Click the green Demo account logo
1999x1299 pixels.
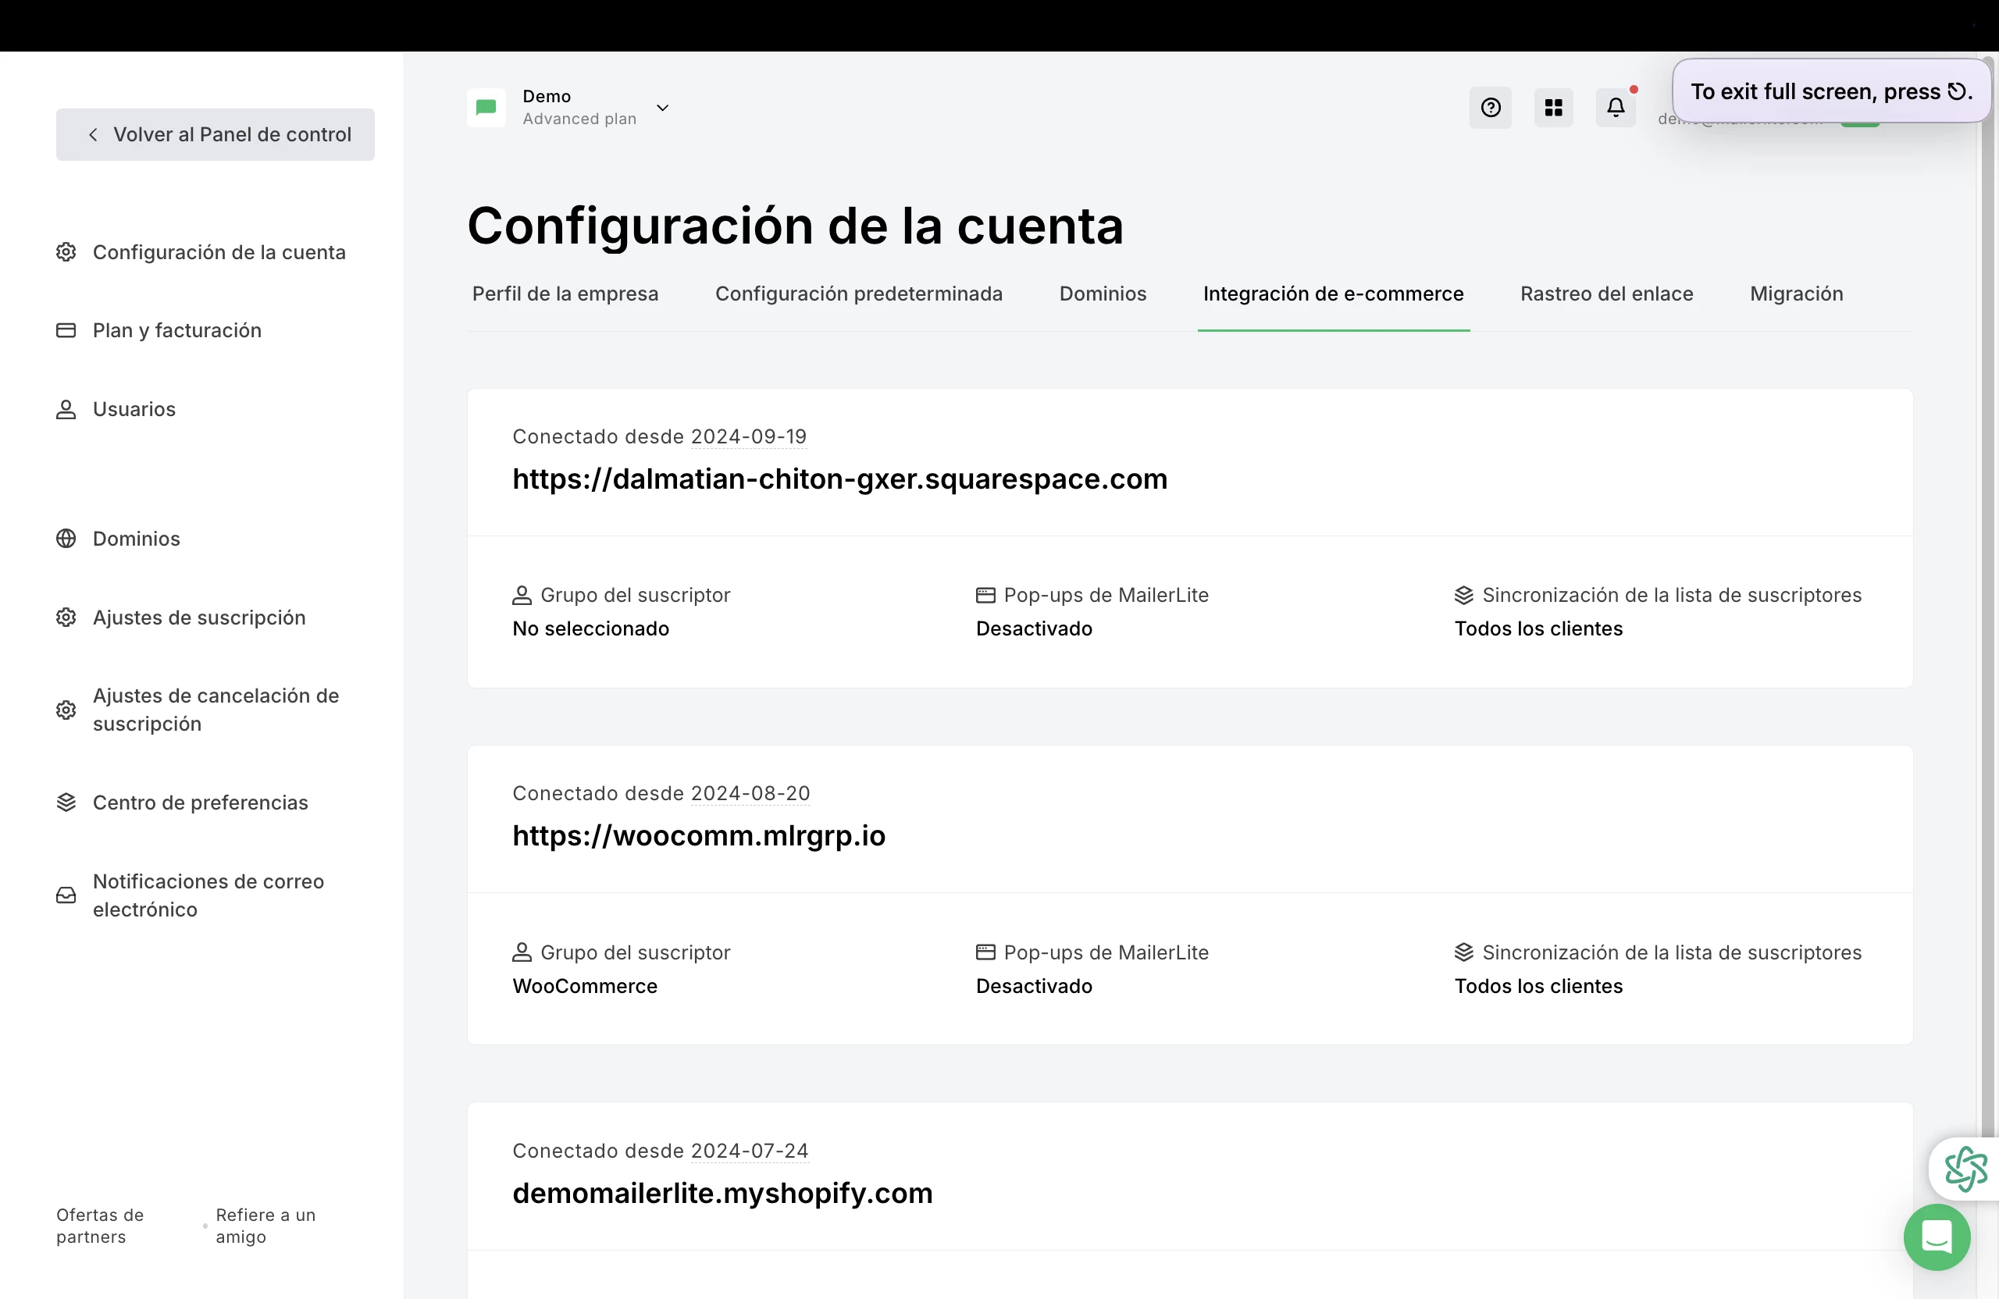(486, 108)
